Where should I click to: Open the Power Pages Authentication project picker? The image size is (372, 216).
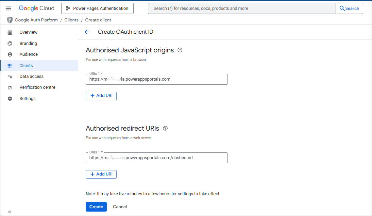(97, 8)
